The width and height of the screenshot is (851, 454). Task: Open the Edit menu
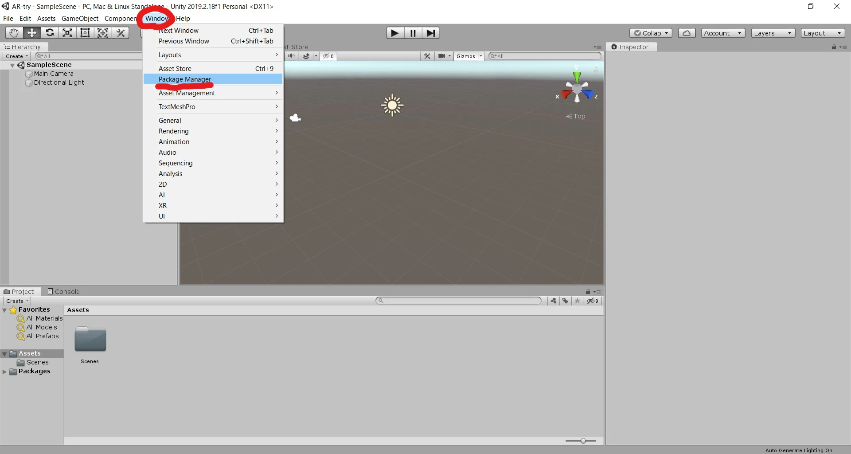pos(25,19)
